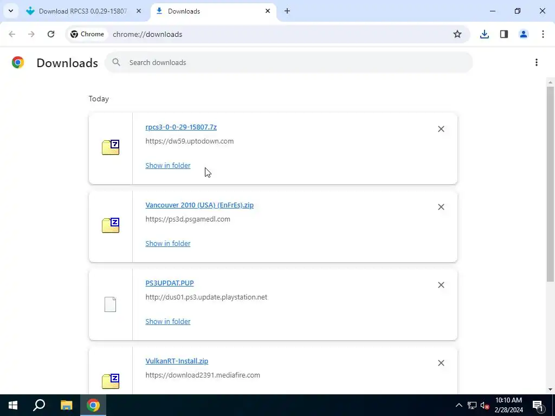The height and width of the screenshot is (416, 555).
Task: Show PS3UPDAT.PUP in folder
Action: pyautogui.click(x=168, y=322)
